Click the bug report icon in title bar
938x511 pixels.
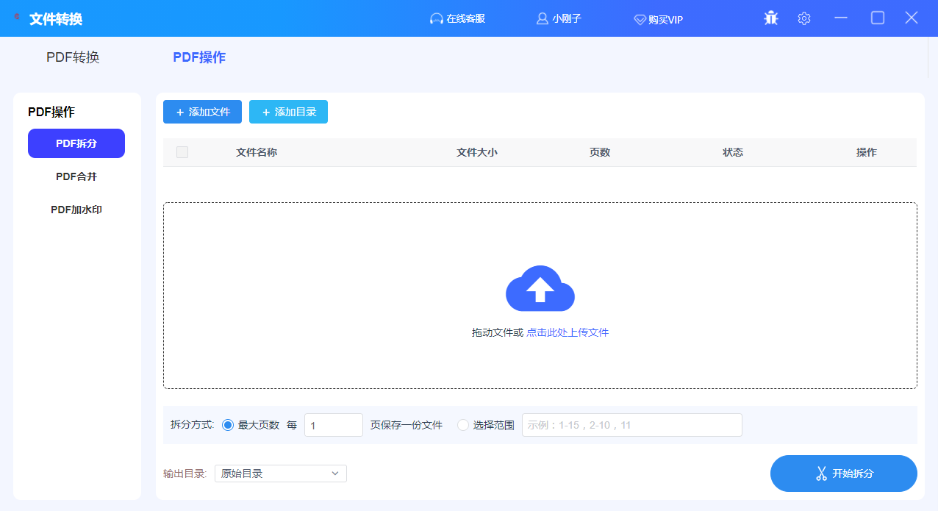(x=770, y=18)
